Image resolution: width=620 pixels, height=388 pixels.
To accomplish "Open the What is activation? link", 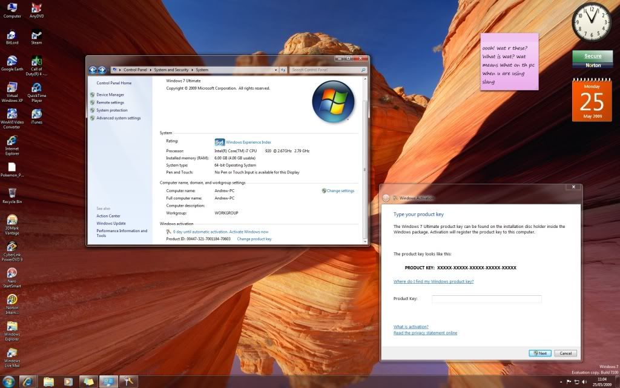I will point(411,327).
